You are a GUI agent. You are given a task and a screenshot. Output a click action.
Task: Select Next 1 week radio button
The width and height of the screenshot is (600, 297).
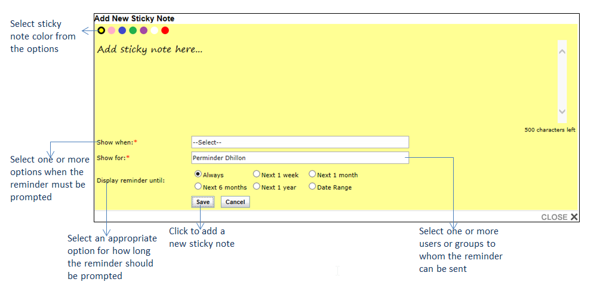click(x=256, y=174)
